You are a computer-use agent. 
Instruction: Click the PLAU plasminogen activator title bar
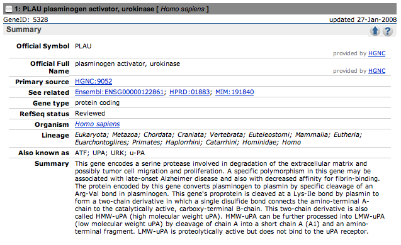(200, 9)
